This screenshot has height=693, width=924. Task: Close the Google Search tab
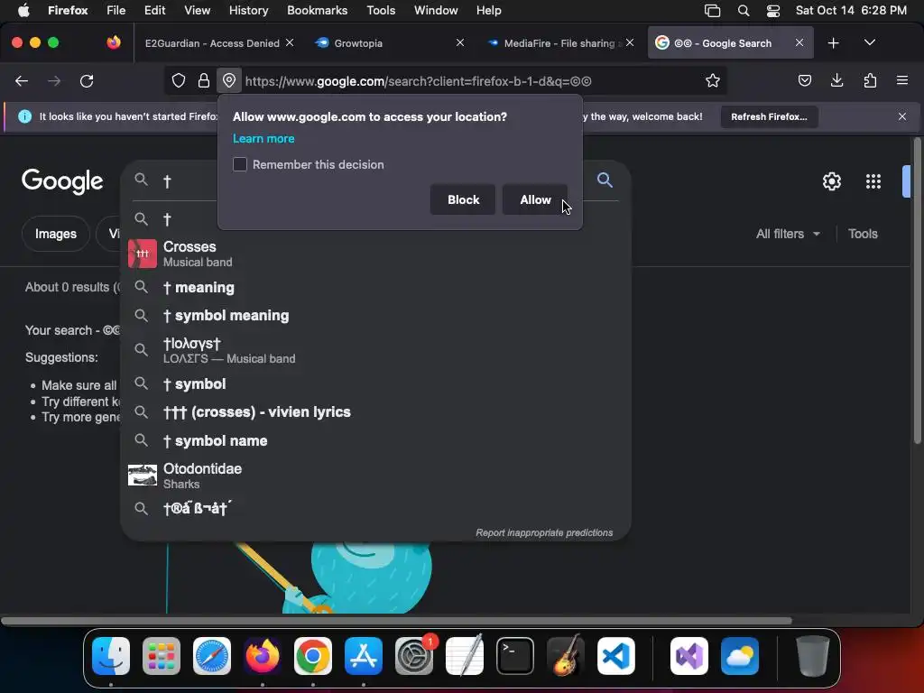(x=799, y=42)
